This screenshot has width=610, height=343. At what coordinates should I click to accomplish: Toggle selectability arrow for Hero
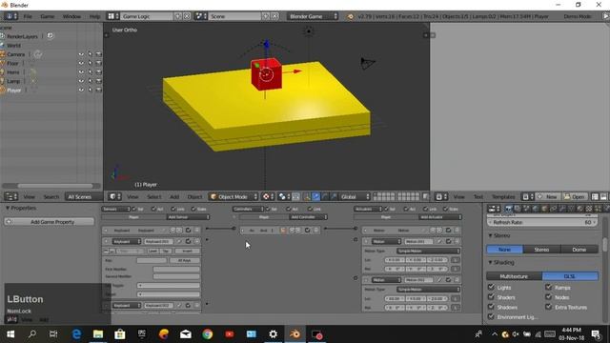tap(90, 72)
